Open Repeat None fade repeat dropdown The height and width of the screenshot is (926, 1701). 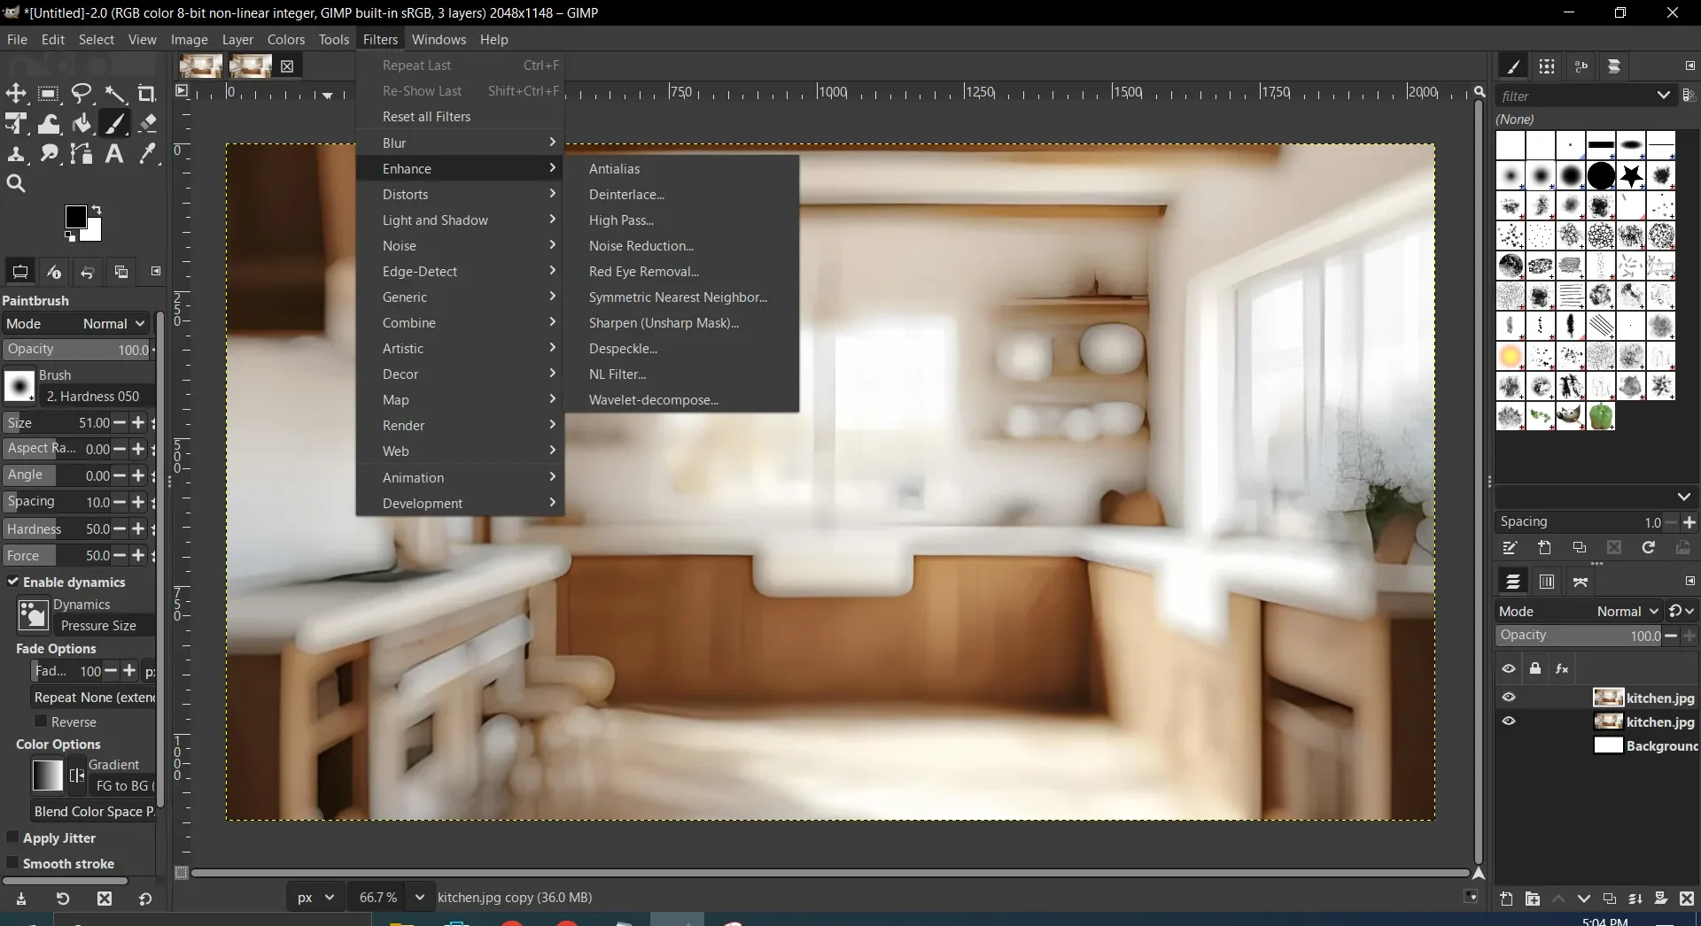(93, 698)
